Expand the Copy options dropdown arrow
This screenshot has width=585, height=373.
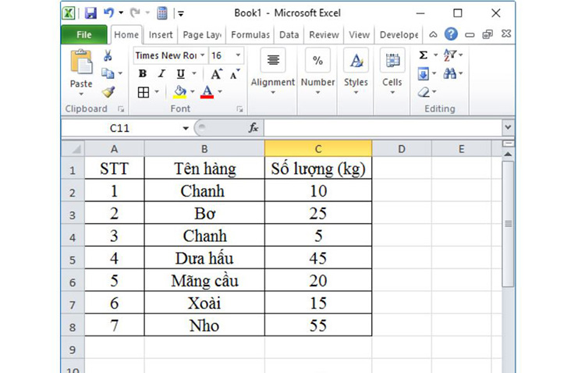120,73
